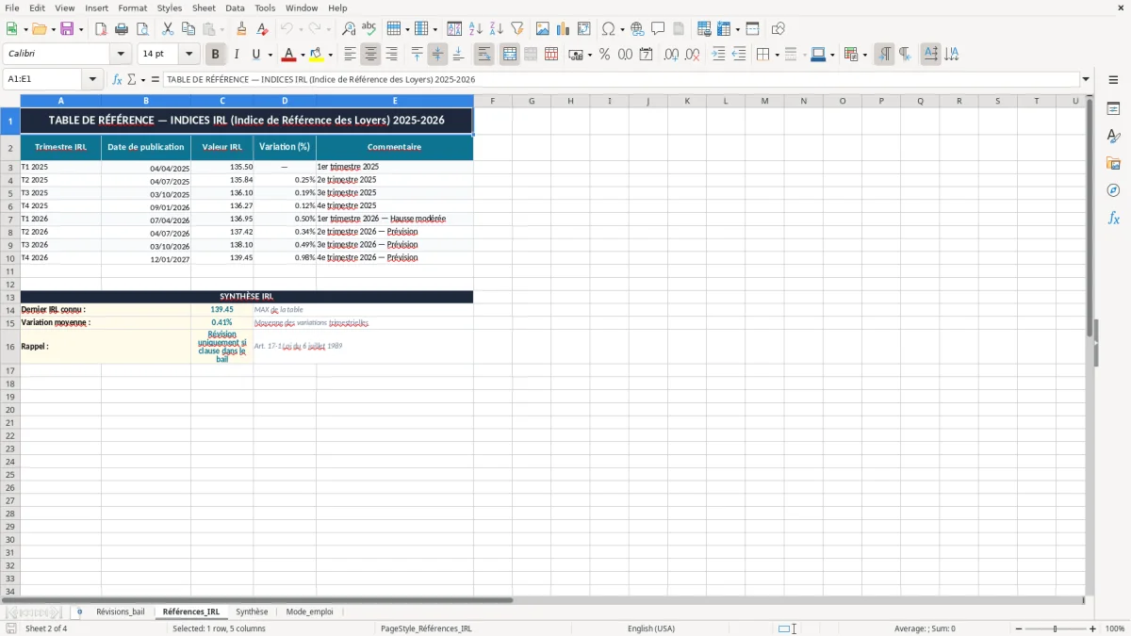Apply the yellow background color swatch

(317, 55)
